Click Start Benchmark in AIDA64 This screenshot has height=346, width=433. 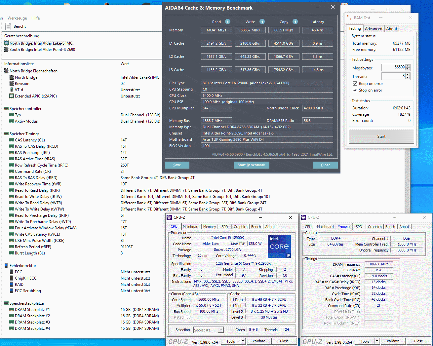point(251,165)
